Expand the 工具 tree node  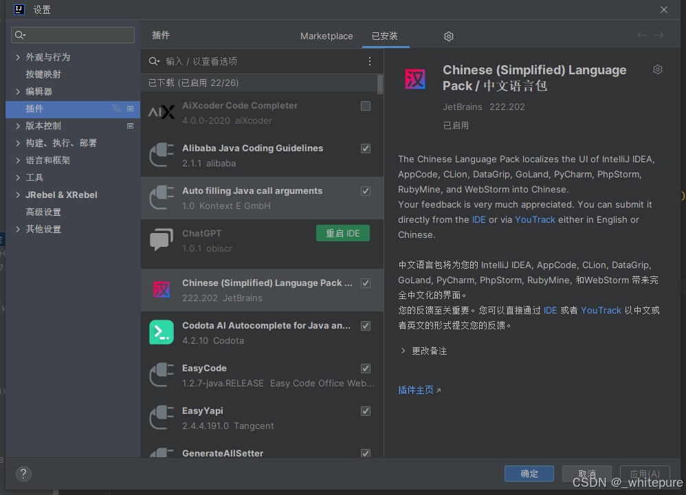pos(17,177)
